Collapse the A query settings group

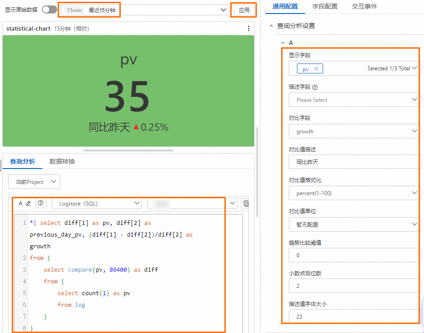tap(283, 43)
